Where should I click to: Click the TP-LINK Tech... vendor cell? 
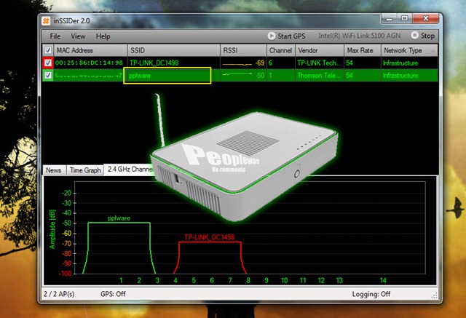[x=319, y=63]
